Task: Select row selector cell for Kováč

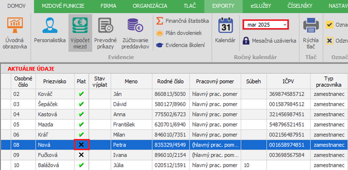Action: [6, 94]
